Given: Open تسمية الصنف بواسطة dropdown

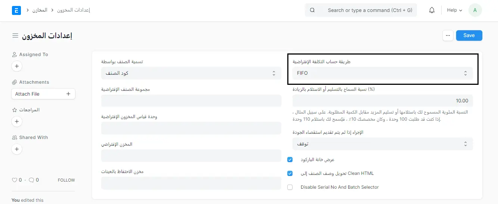Looking at the screenshot, I should point(191,73).
